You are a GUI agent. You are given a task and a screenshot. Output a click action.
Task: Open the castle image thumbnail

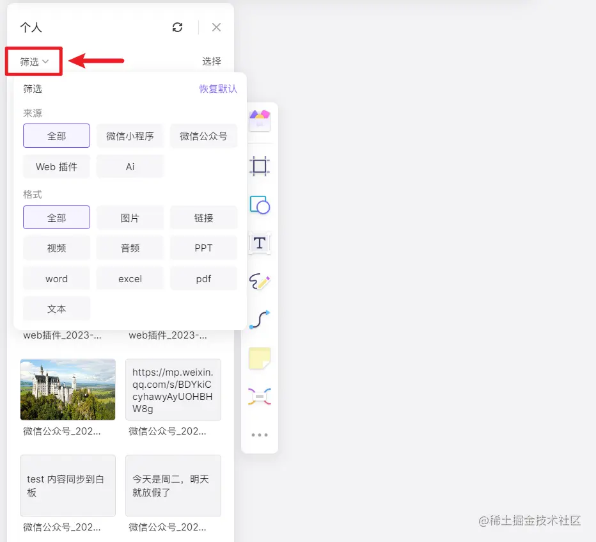(68, 390)
